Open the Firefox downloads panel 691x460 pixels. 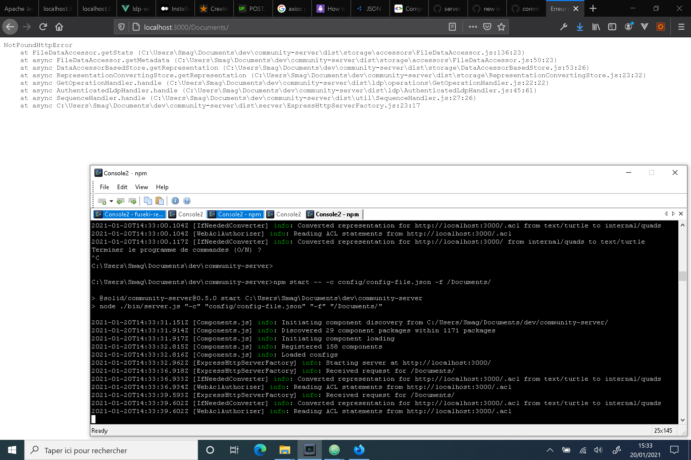coord(579,27)
